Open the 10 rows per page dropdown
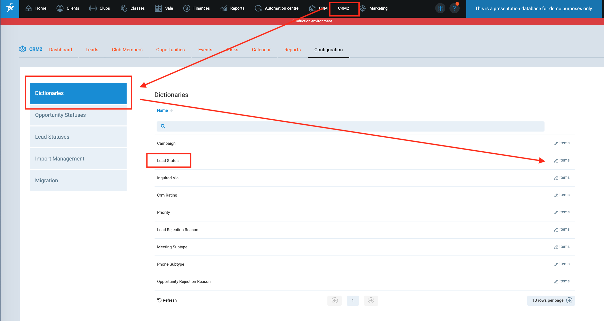 click(x=551, y=300)
